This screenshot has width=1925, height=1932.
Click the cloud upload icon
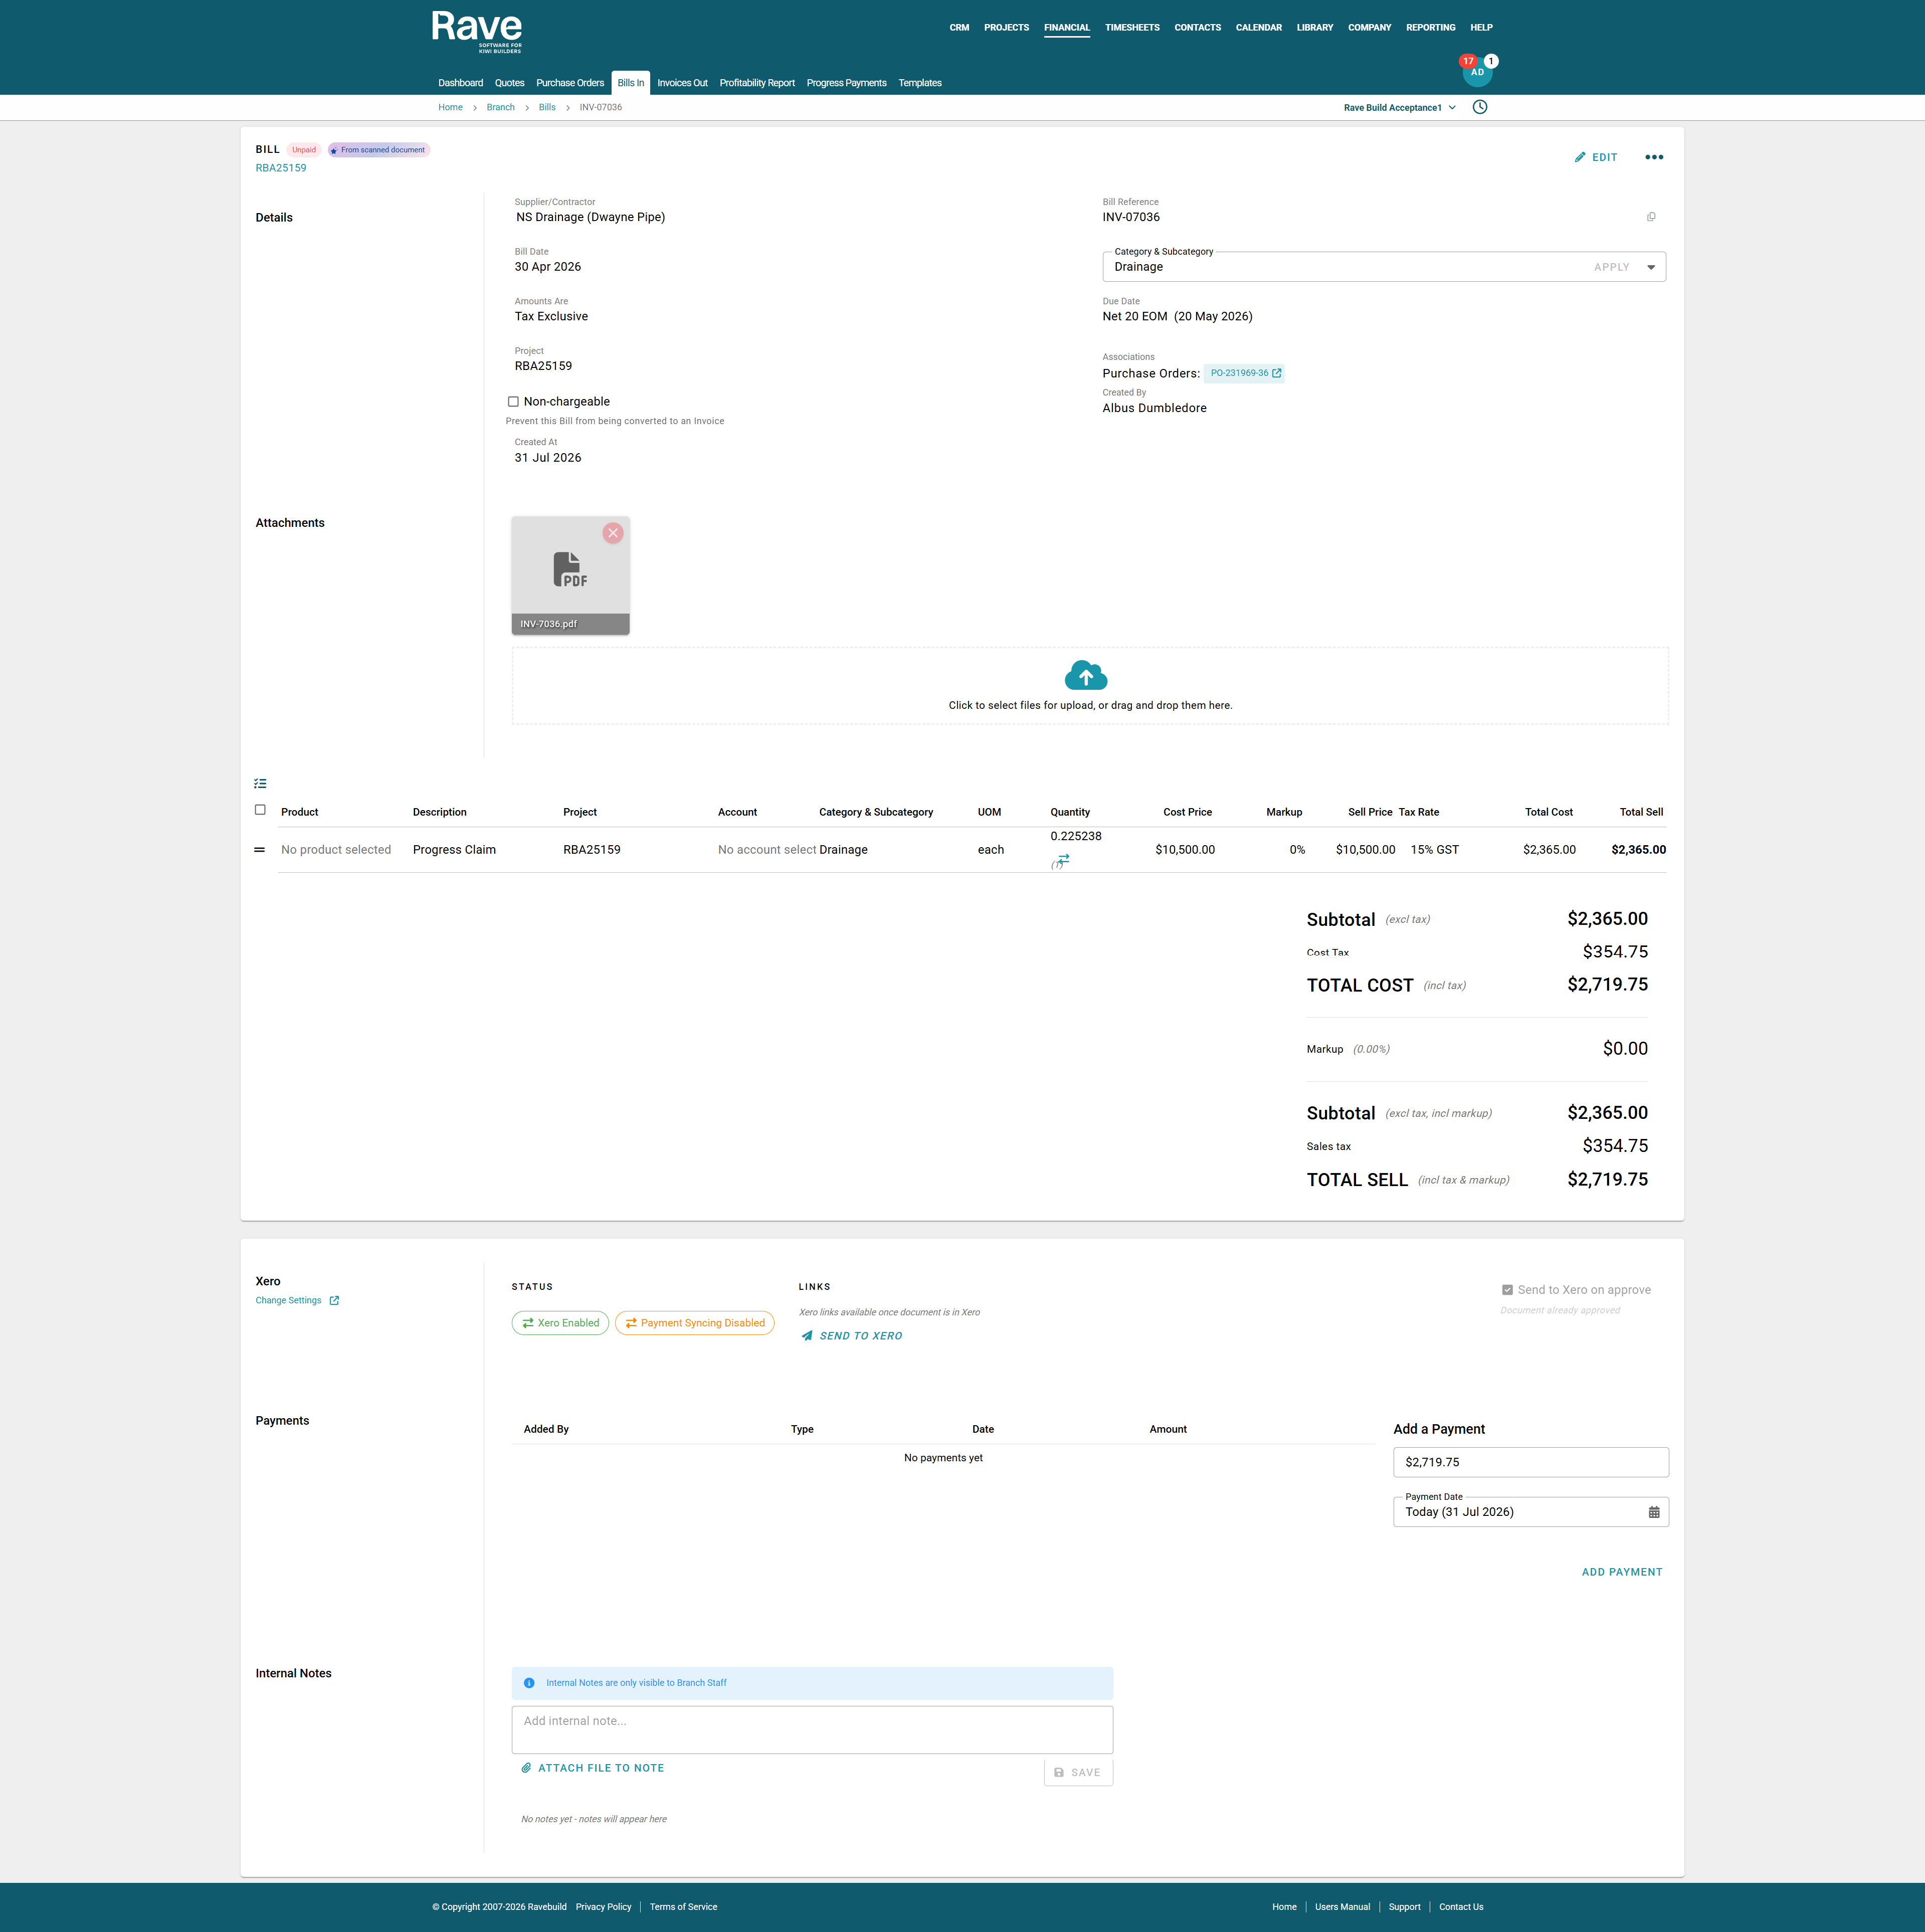click(x=1085, y=676)
